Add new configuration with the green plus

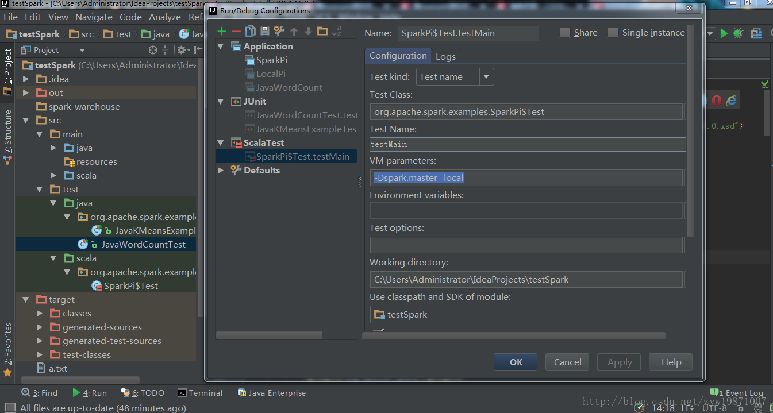pyautogui.click(x=222, y=32)
